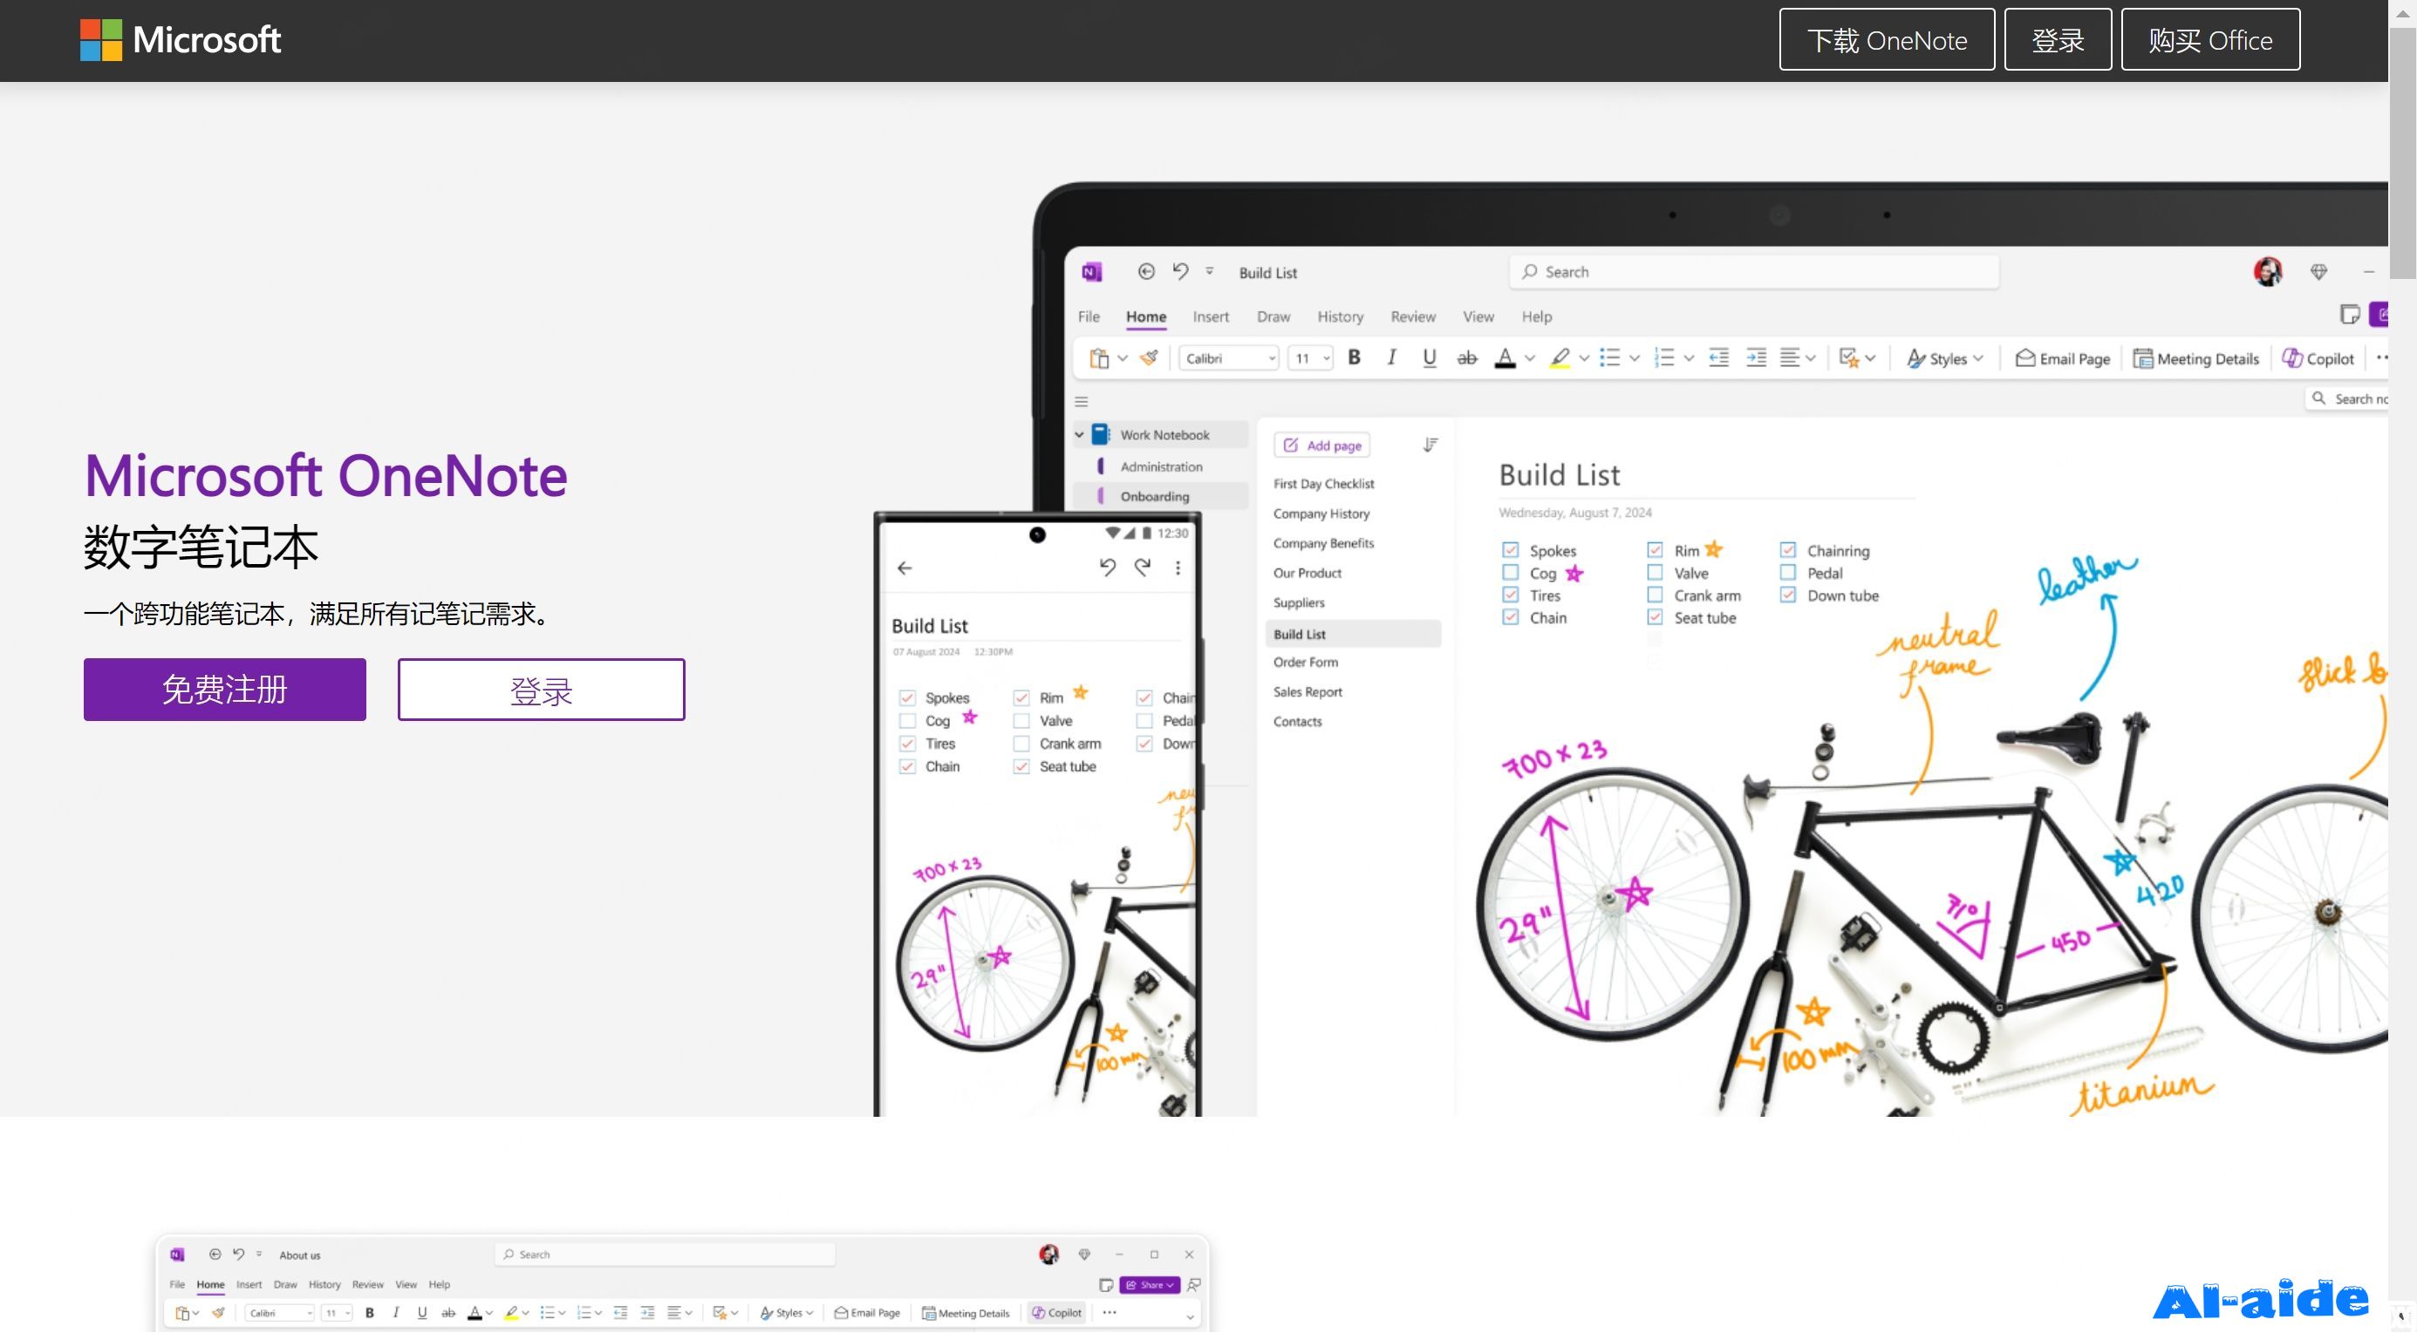This screenshot has width=2417, height=1333.
Task: Toggle the Valve checkbox on the tablet
Action: tap(1654, 572)
